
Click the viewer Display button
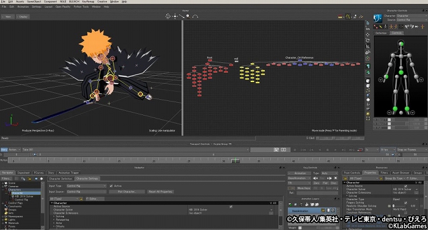[x=23, y=17]
